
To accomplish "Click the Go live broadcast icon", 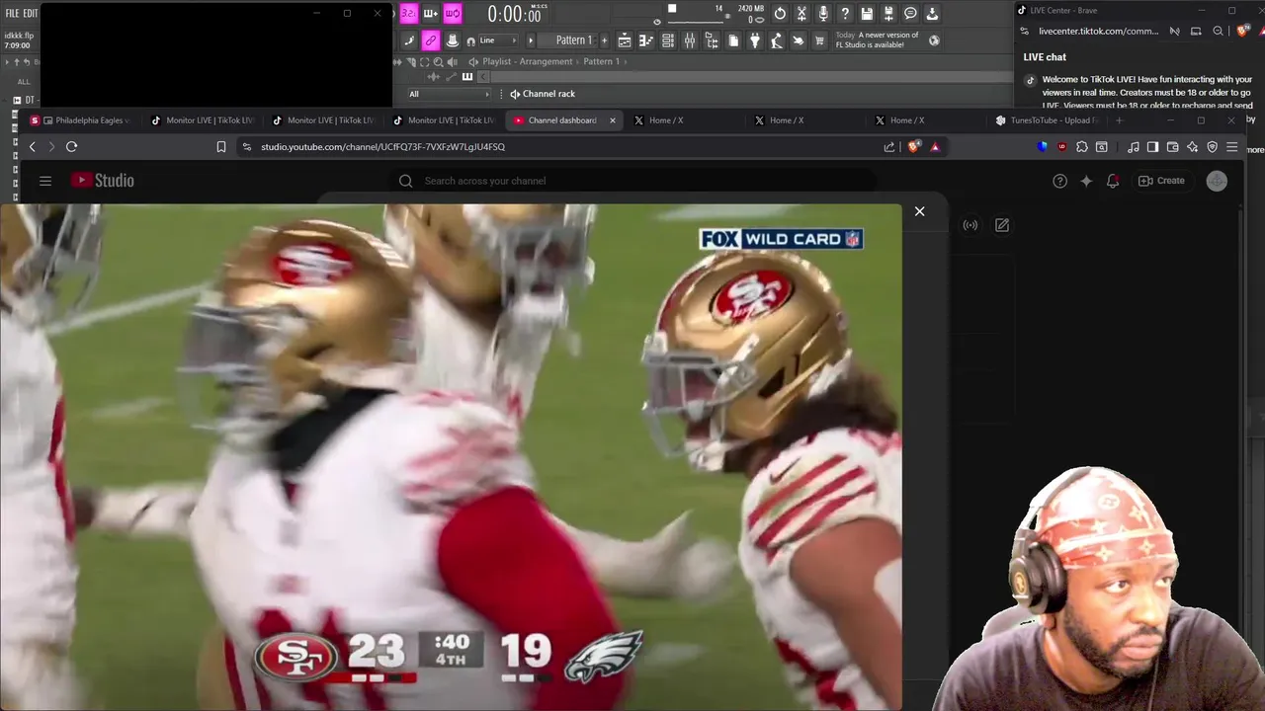I will 970,225.
